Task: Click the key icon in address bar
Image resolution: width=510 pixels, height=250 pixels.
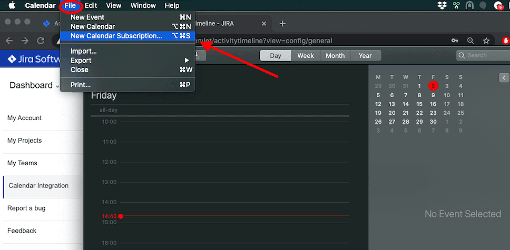Action: click(455, 41)
